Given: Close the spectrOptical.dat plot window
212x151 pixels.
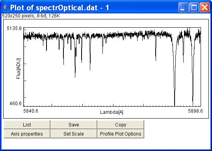Looking at the screenshot, I should click(205, 8).
